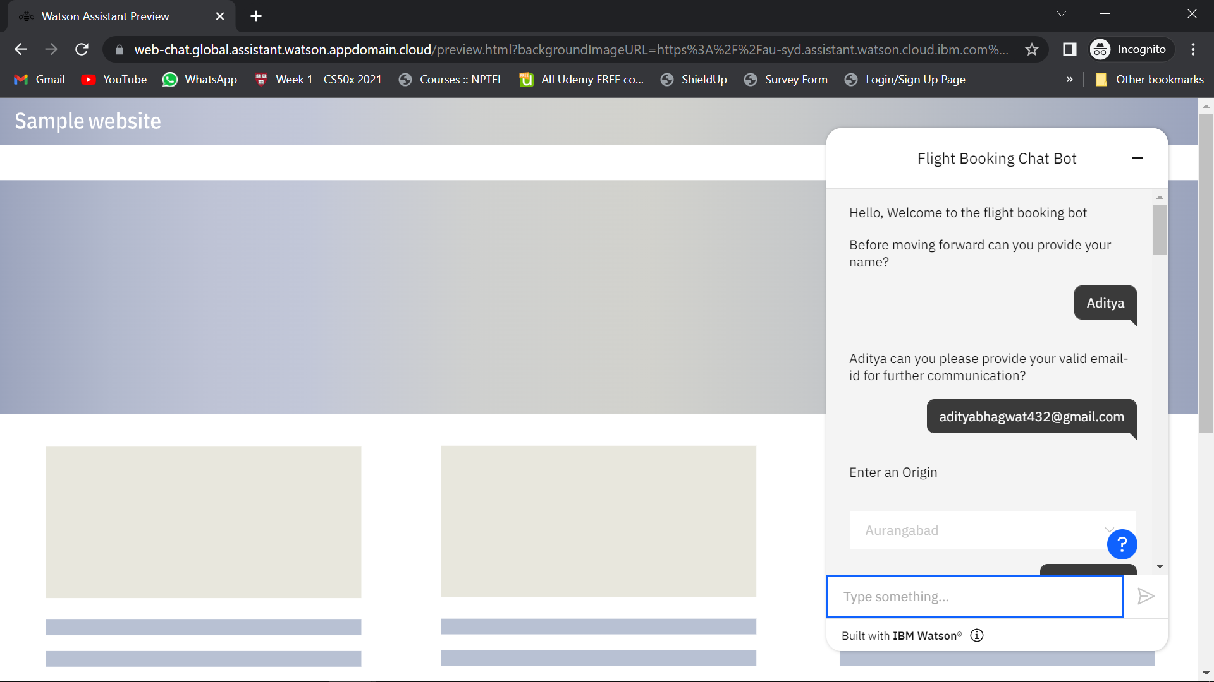The height and width of the screenshot is (682, 1214).
Task: Open the browser side panel icon
Action: coord(1069,49)
